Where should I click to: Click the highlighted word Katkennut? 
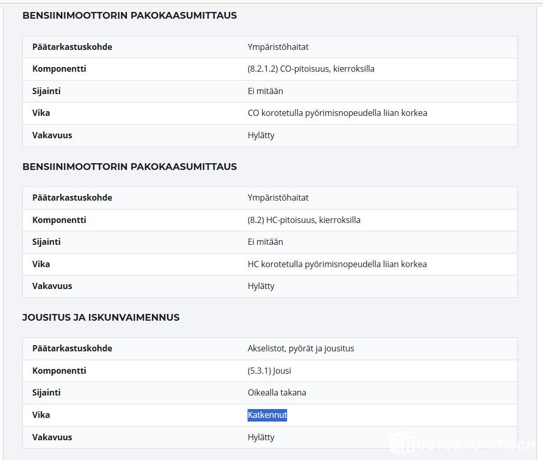pos(267,415)
